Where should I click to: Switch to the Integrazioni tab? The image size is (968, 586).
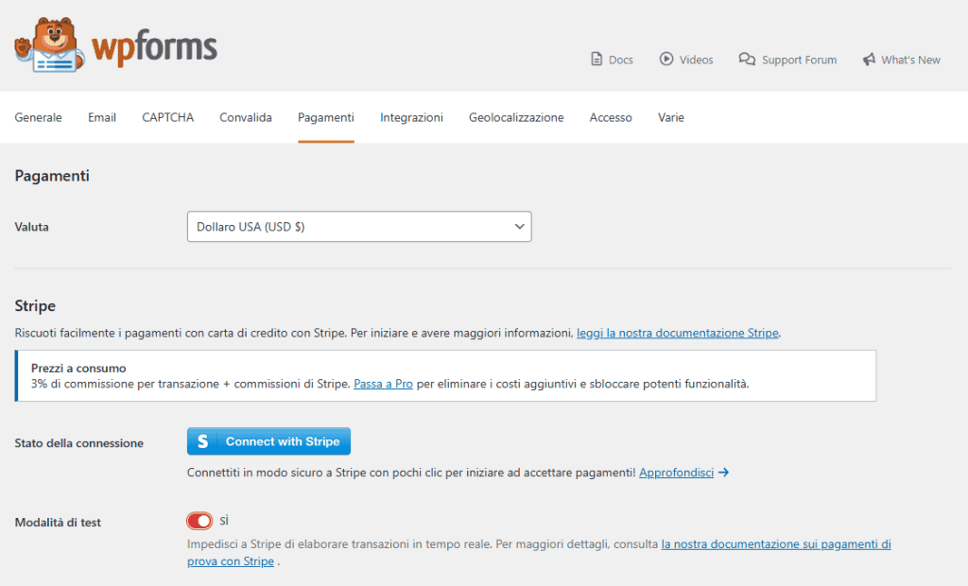(411, 117)
